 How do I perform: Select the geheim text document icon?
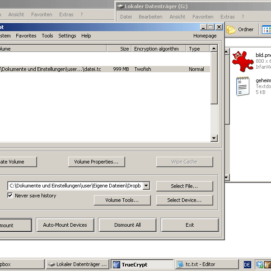click(243, 86)
